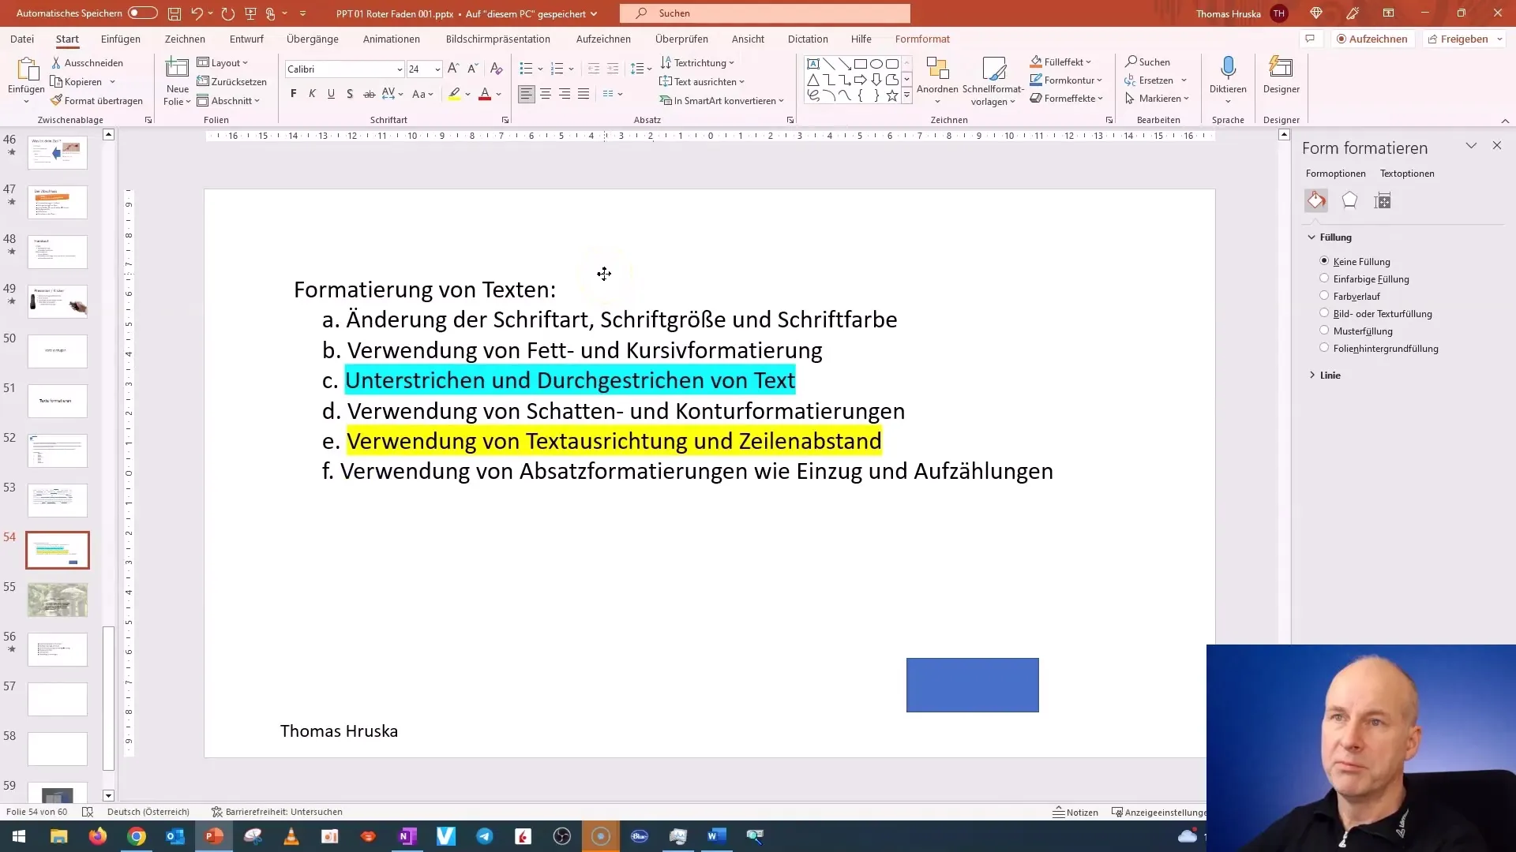Select slide 55 thumbnail
The height and width of the screenshot is (852, 1516).
pyautogui.click(x=58, y=600)
